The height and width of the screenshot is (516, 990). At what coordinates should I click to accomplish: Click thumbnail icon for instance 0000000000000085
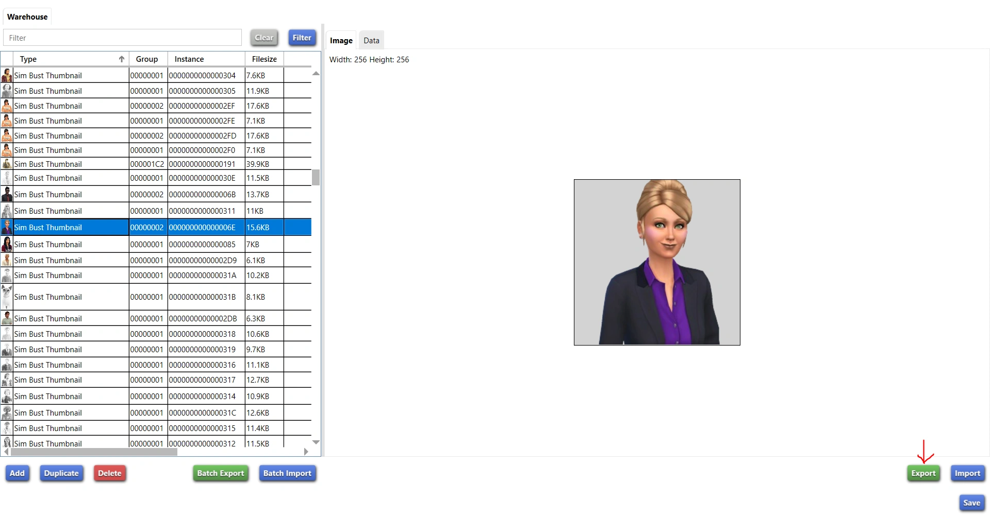[7, 244]
